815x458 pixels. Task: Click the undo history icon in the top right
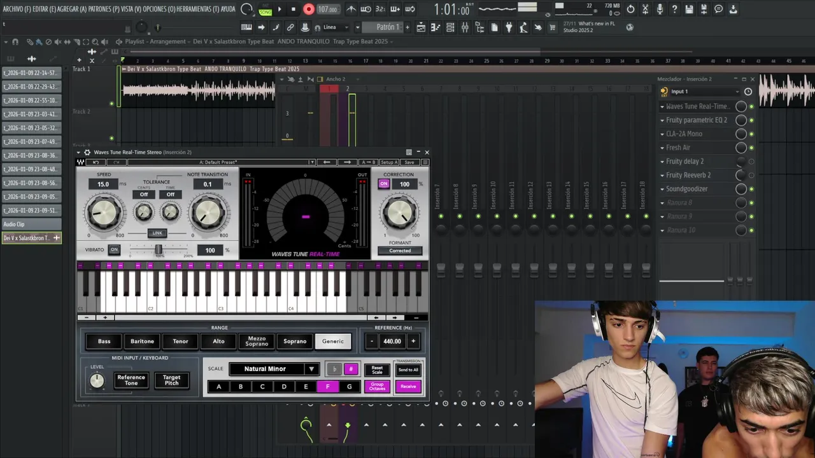click(630, 9)
